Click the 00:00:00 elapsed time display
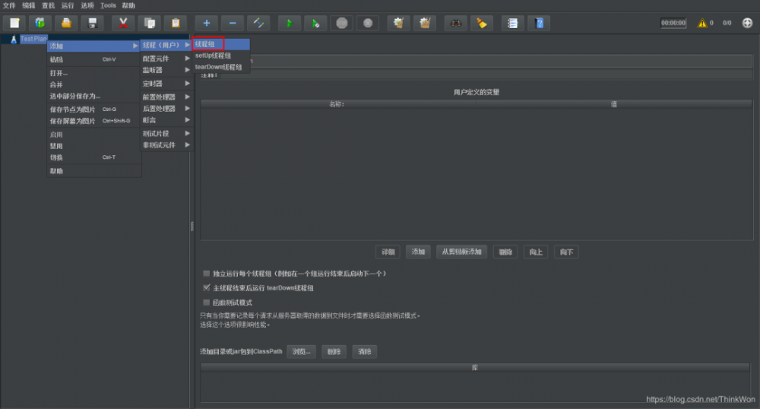The image size is (760, 409). (673, 23)
